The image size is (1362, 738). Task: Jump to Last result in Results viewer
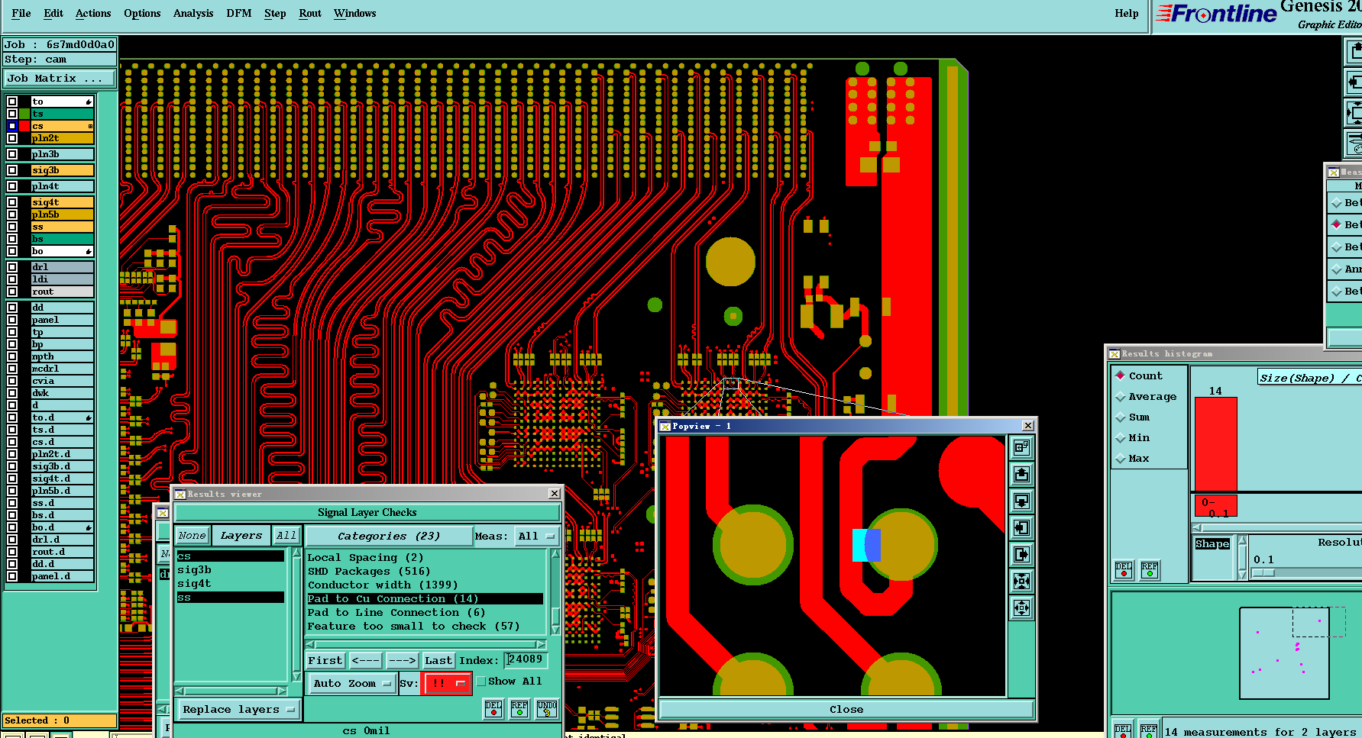click(x=438, y=660)
